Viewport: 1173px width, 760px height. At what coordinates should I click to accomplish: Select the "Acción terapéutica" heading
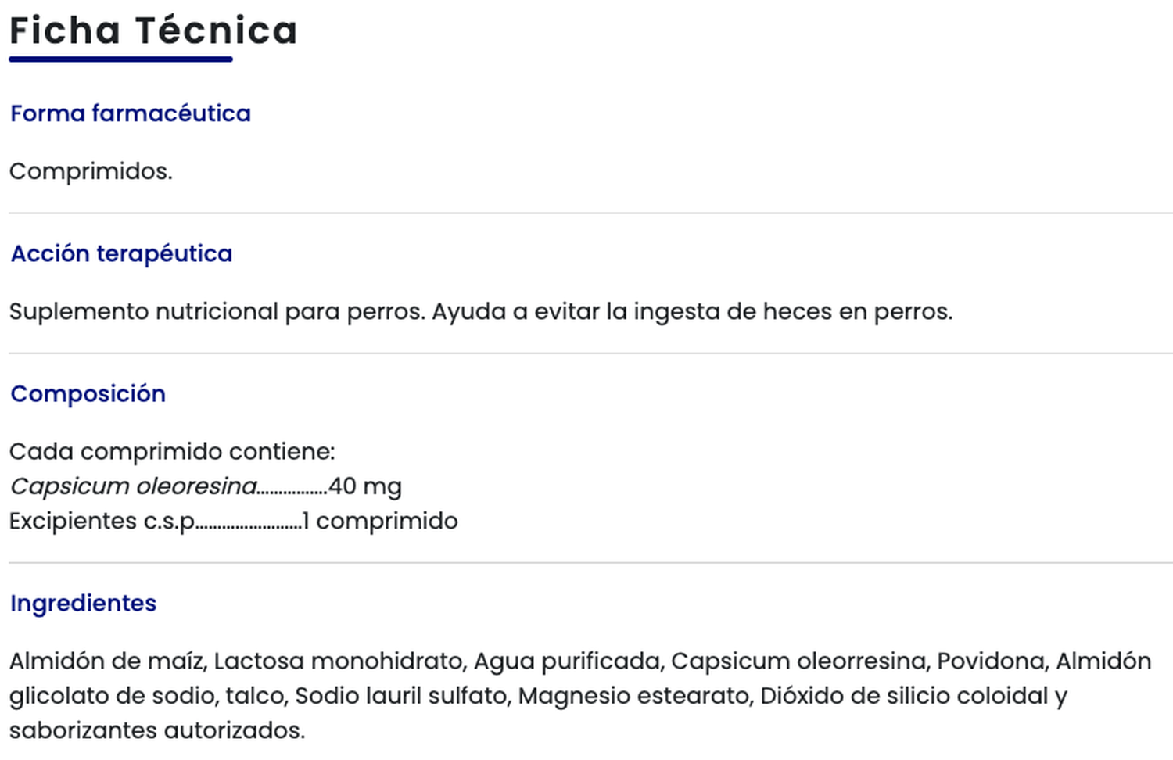click(x=121, y=253)
